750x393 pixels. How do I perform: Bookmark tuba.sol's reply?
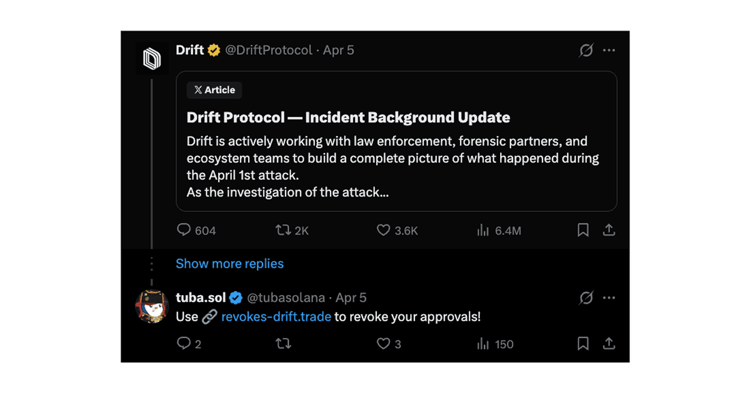click(582, 344)
